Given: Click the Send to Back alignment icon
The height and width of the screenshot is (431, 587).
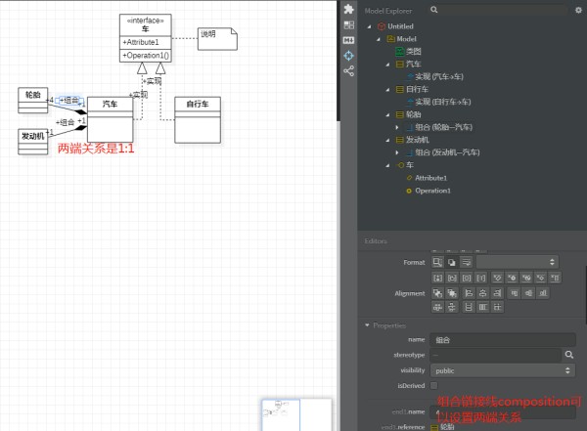Looking at the screenshot, I should tap(452, 293).
